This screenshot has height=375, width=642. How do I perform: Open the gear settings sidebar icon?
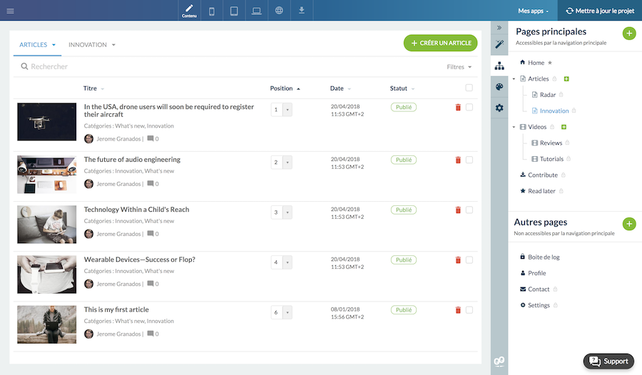pyautogui.click(x=499, y=108)
